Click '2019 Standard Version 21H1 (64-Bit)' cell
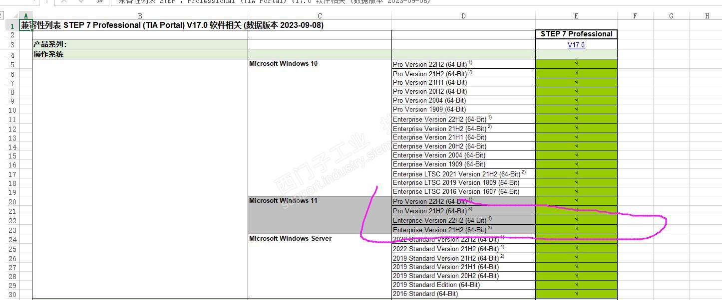Screen dimensions: 722x300 (x=463, y=267)
